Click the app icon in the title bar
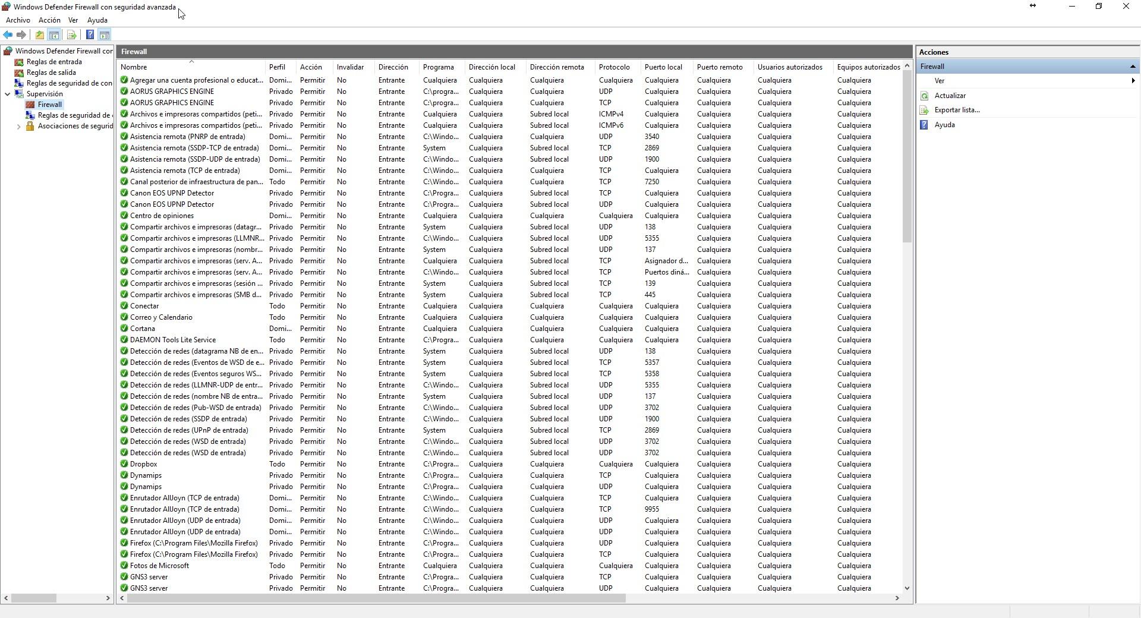 coord(6,7)
